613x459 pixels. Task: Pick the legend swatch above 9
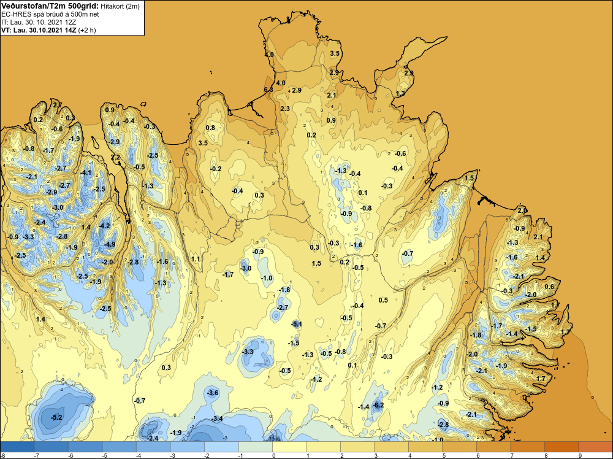(x=595, y=447)
